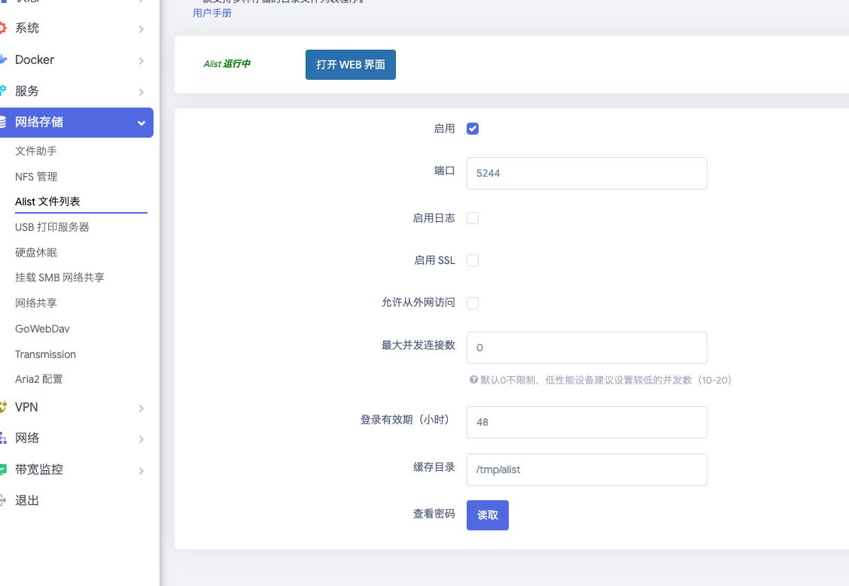Enable the 启用日志 checkbox
849x586 pixels.
coord(473,217)
